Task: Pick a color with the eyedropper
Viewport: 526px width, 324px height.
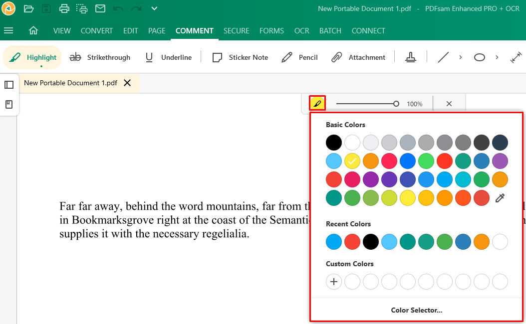Action: (x=500, y=197)
